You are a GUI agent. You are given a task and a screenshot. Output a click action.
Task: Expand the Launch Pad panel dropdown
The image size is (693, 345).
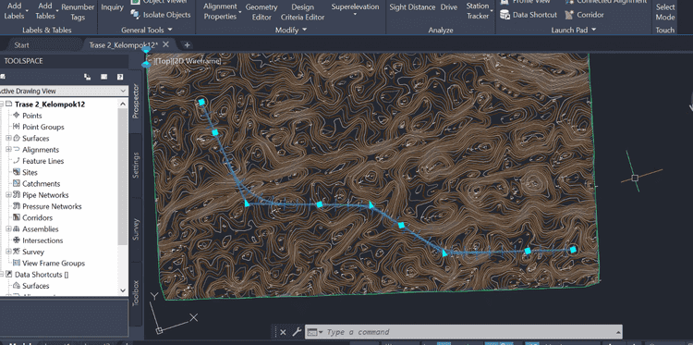coord(593,31)
